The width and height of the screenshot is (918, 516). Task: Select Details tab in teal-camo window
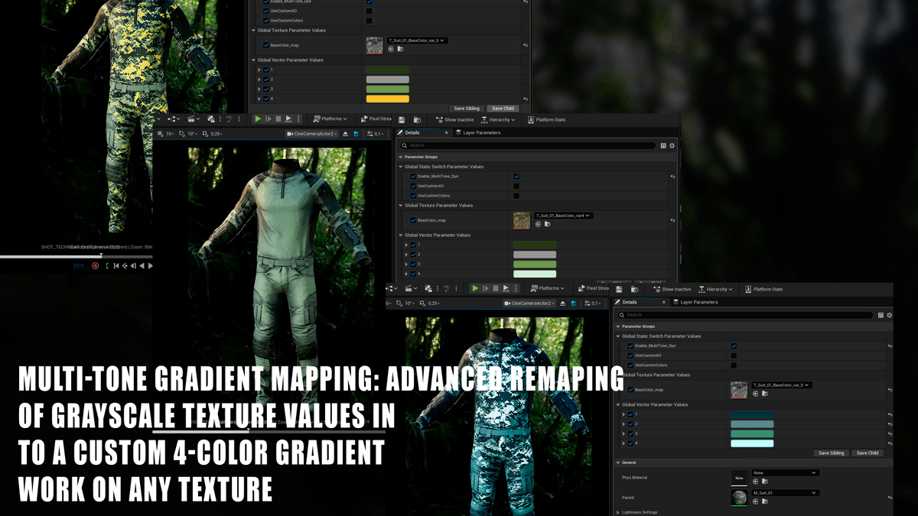[630, 302]
